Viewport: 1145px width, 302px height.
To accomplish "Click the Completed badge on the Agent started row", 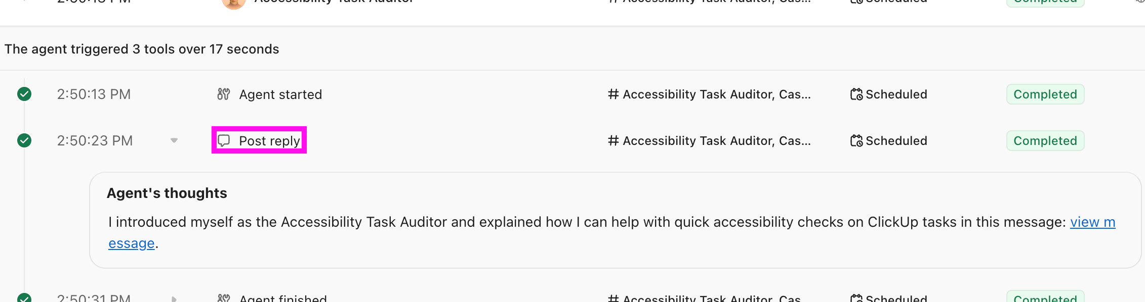I will click(1045, 94).
